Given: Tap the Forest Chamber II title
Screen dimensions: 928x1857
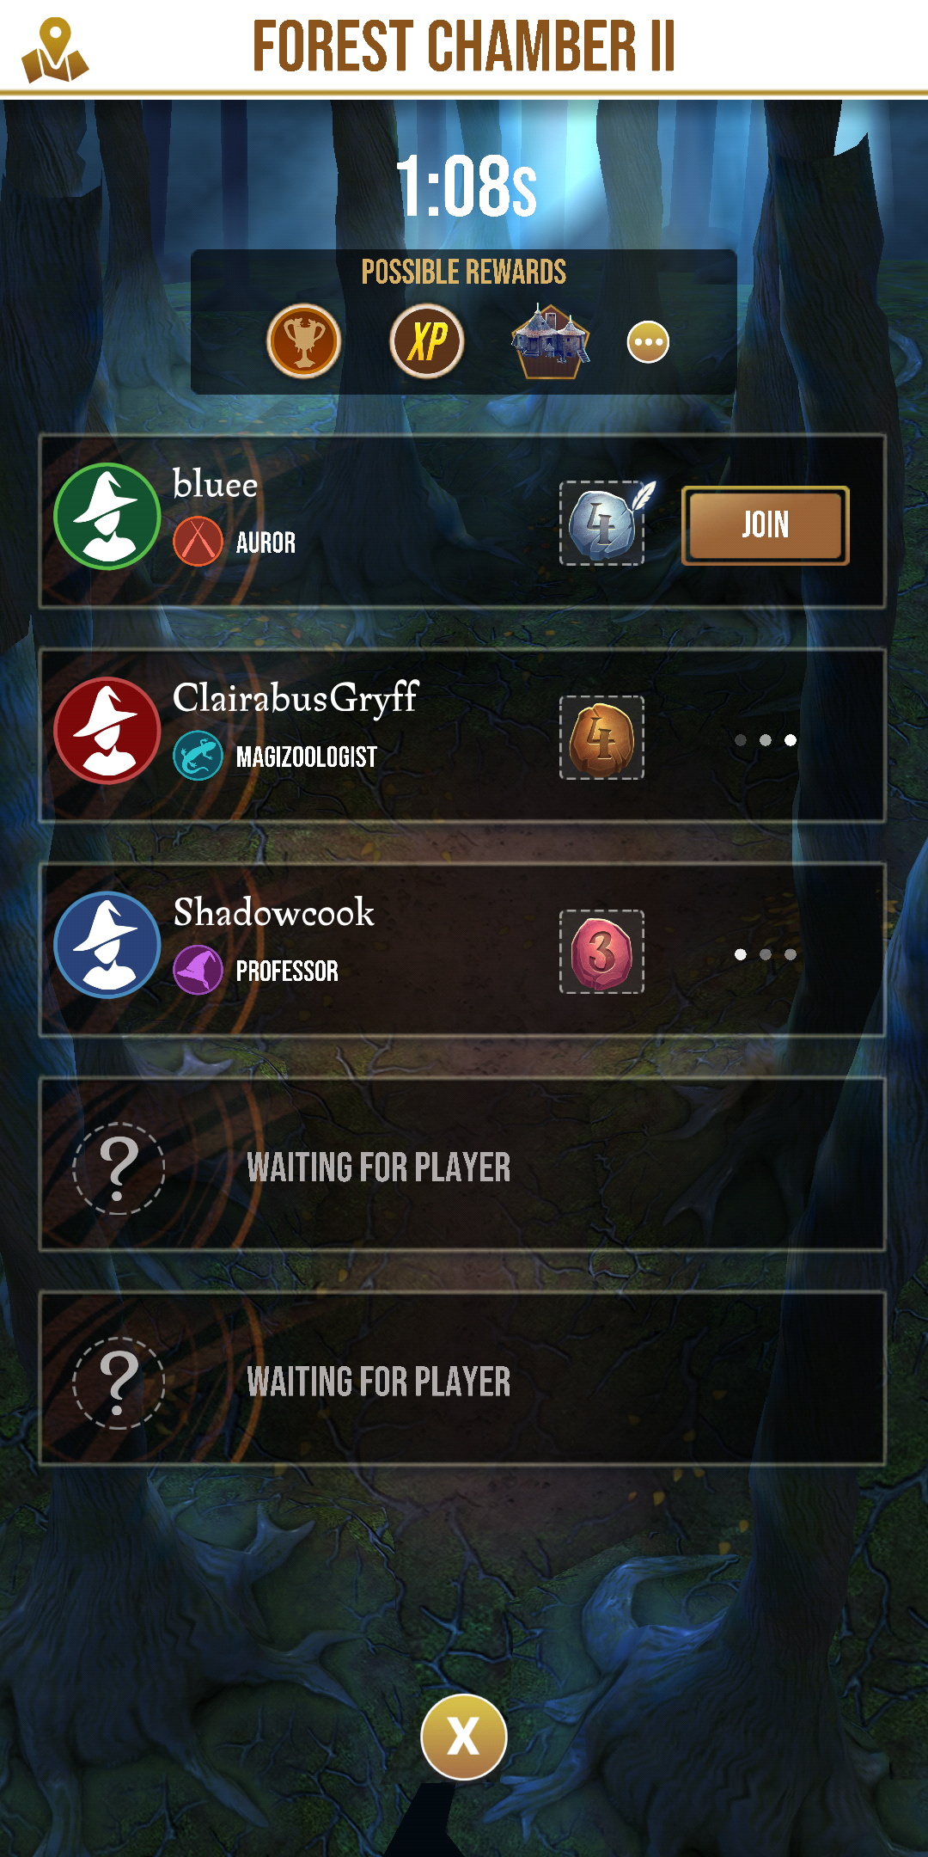Looking at the screenshot, I should tap(464, 46).
